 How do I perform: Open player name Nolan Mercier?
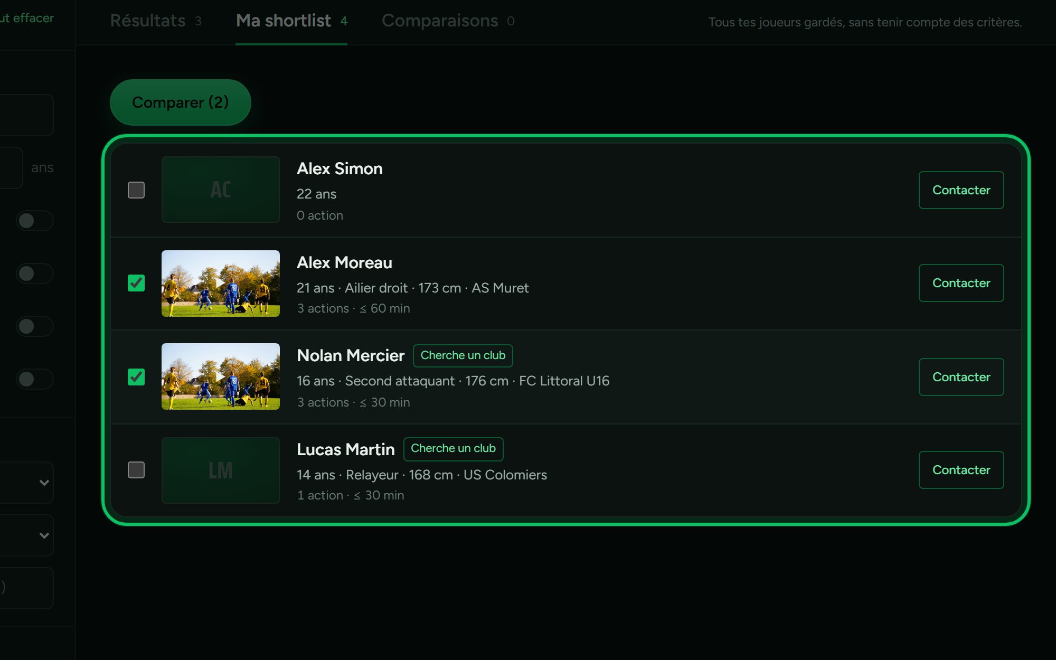click(351, 355)
